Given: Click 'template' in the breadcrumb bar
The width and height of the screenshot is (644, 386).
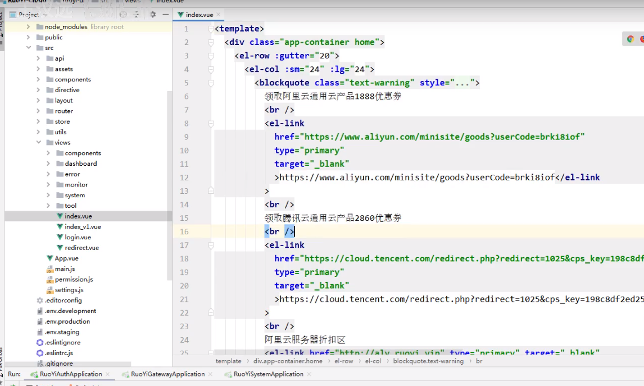Looking at the screenshot, I should click(x=228, y=361).
